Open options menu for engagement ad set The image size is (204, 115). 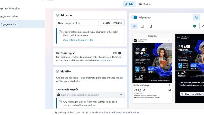point(40,16)
